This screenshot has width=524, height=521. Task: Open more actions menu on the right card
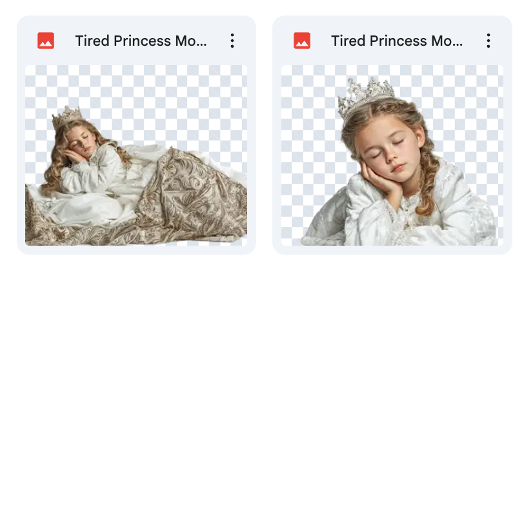click(489, 41)
